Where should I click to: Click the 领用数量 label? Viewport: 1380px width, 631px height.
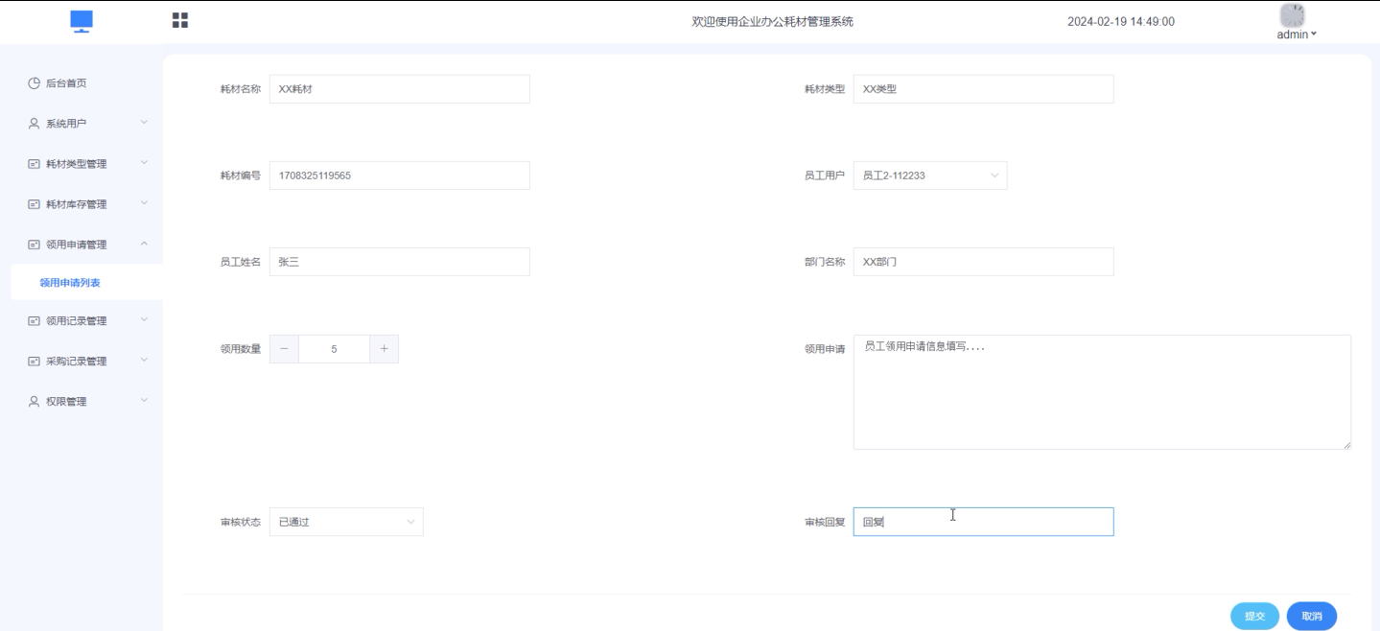241,349
